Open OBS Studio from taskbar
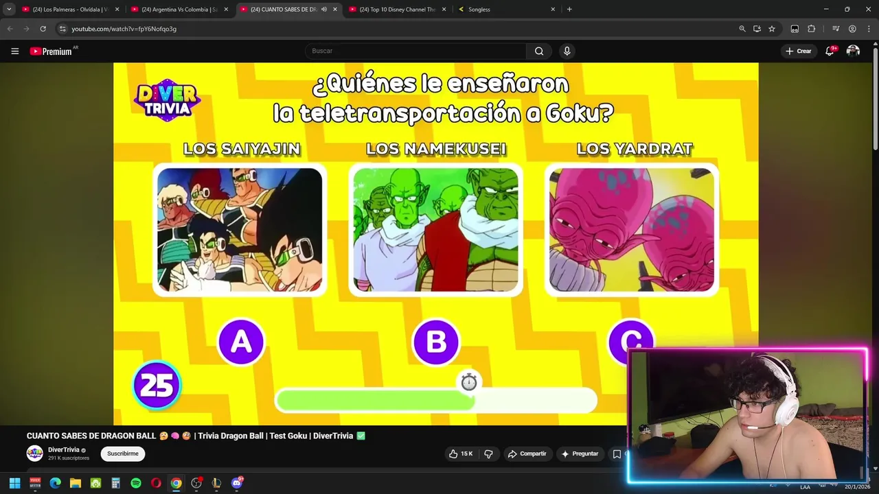879x494 pixels. click(196, 483)
